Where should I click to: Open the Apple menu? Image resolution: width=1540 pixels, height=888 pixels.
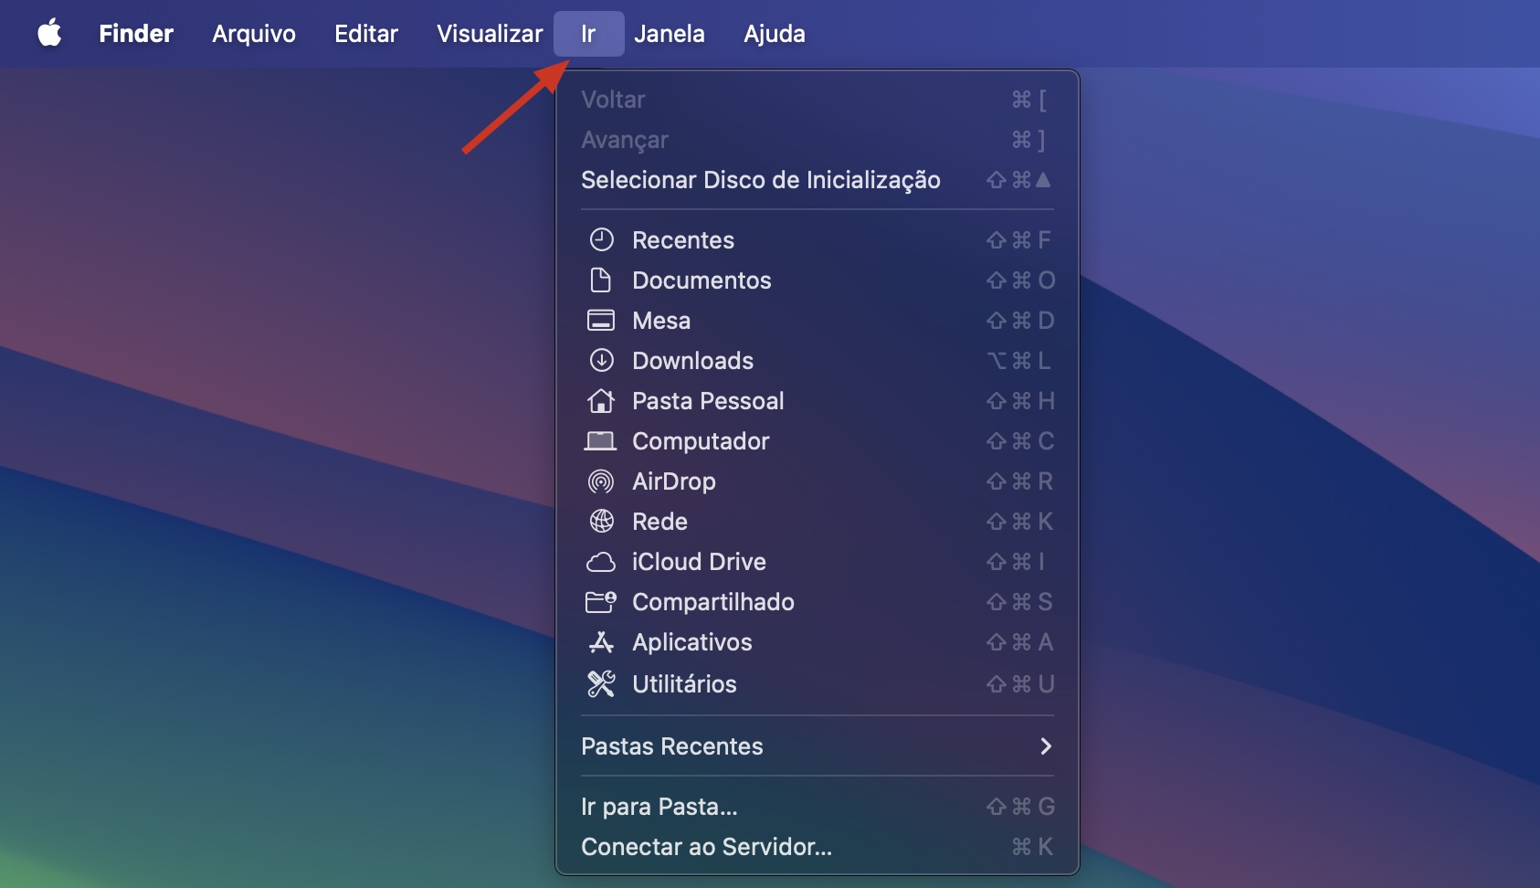(x=50, y=33)
